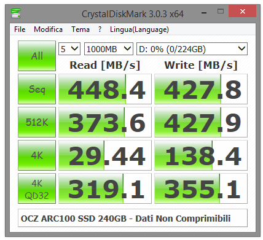Click the Read [MB/s] column header

105,66
